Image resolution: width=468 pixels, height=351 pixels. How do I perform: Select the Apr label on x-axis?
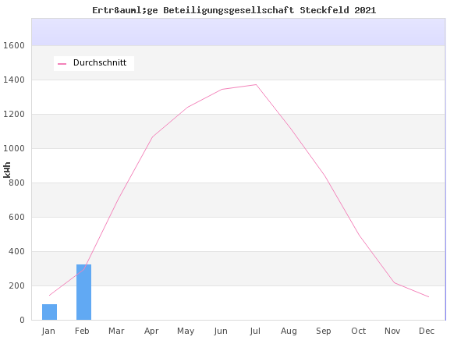click(x=151, y=331)
